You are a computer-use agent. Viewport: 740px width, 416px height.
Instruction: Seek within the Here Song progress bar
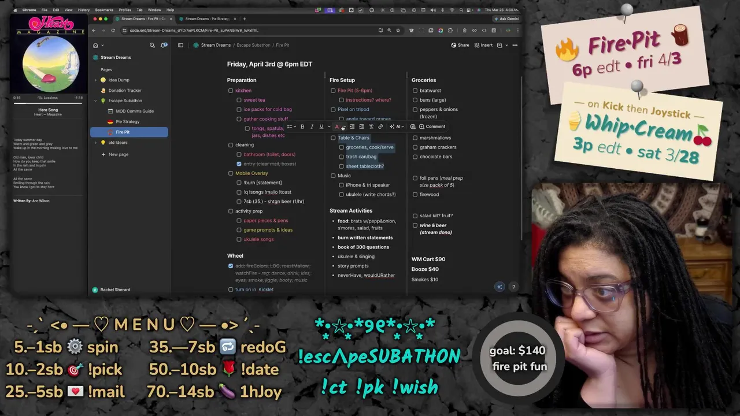point(48,103)
